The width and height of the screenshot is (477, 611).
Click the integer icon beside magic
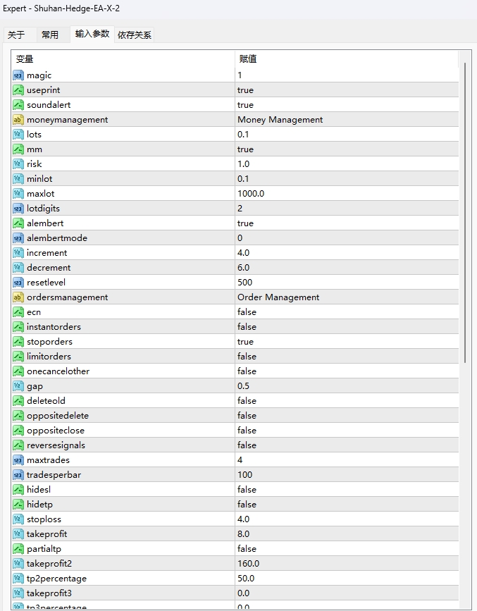(18, 75)
